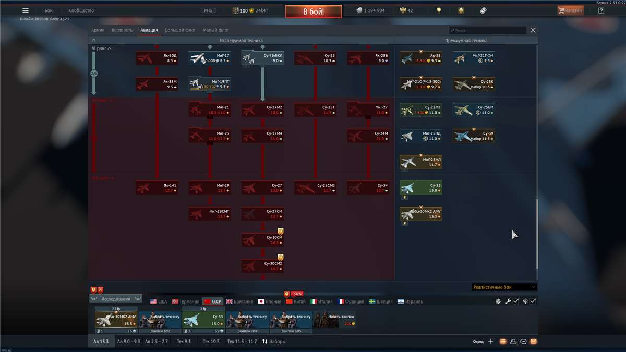Click the Поиск search field
Image resolution: width=626 pixels, height=352 pixels.
[x=488, y=31]
